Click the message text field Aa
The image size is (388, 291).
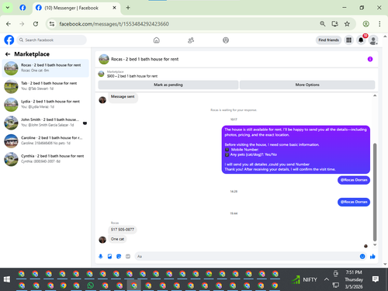(246, 256)
